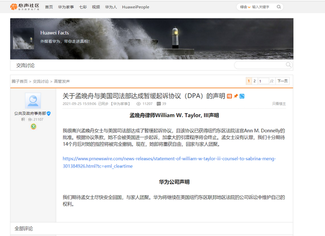Viewport: 325px width, 236px height.
Task: Click the magnifier icon in top search
Action: (x=279, y=7)
